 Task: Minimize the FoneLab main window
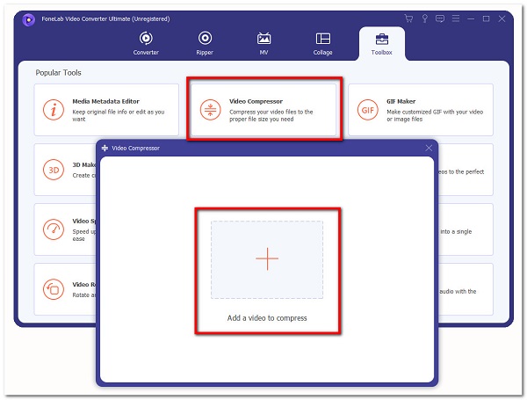(x=471, y=18)
